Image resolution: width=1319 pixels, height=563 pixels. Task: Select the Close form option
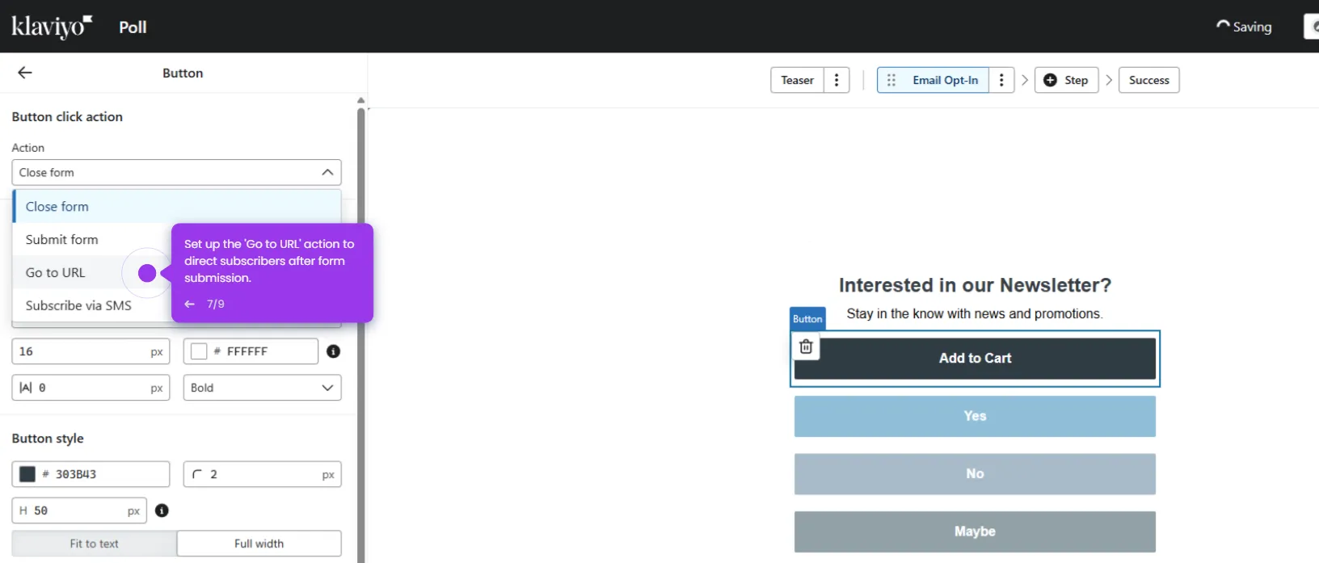pyautogui.click(x=176, y=207)
